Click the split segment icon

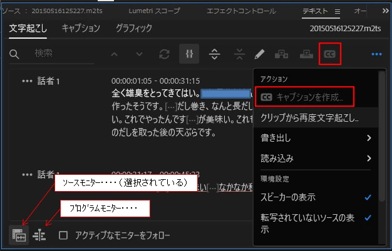click(214, 54)
